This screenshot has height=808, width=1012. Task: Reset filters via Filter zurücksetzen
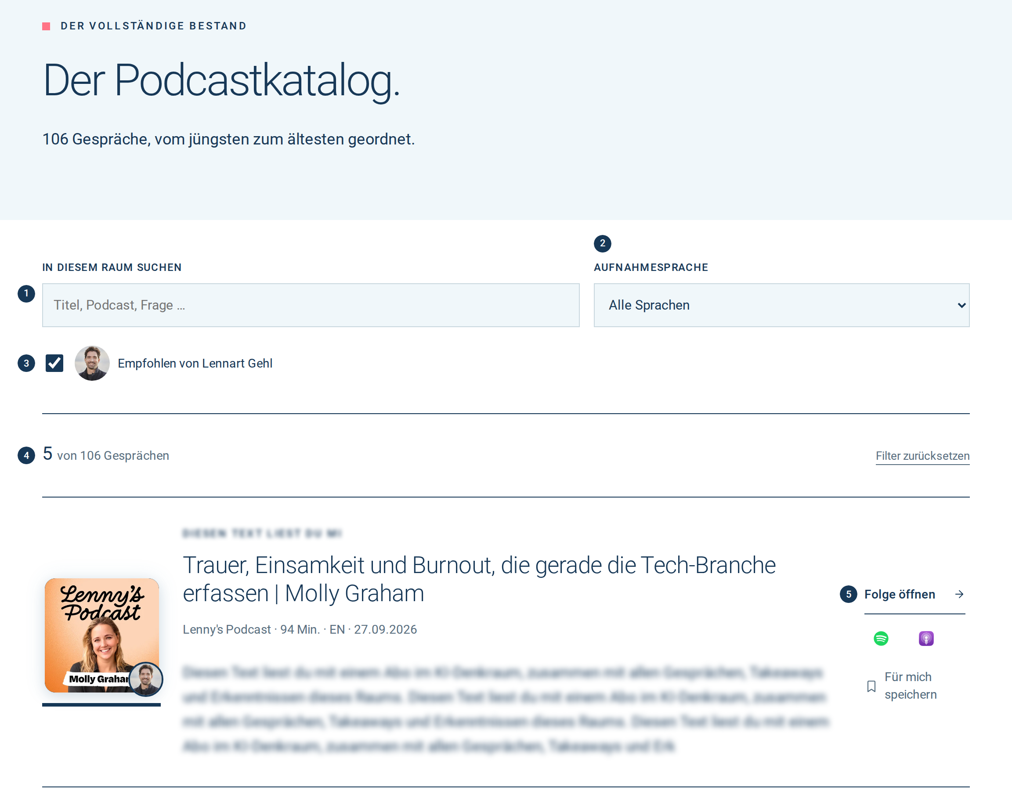(x=922, y=456)
